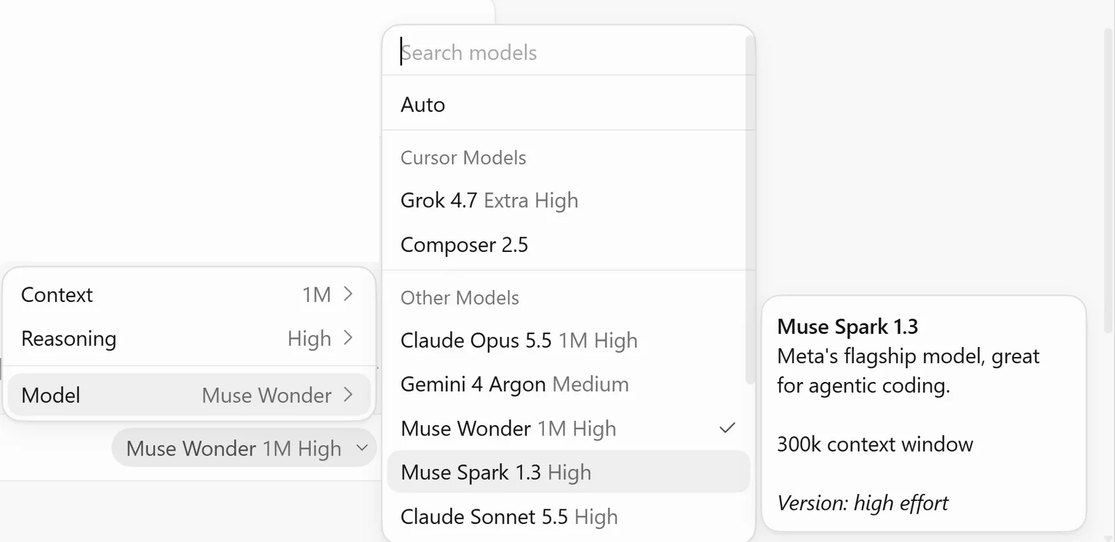Expand the Reasoning High chevron
Viewport: 1115px width, 542px height.
348,338
